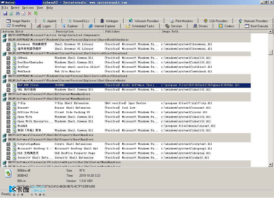Click the Refresh toolbar icon
This screenshot has width=274, height=198.
(11, 13)
